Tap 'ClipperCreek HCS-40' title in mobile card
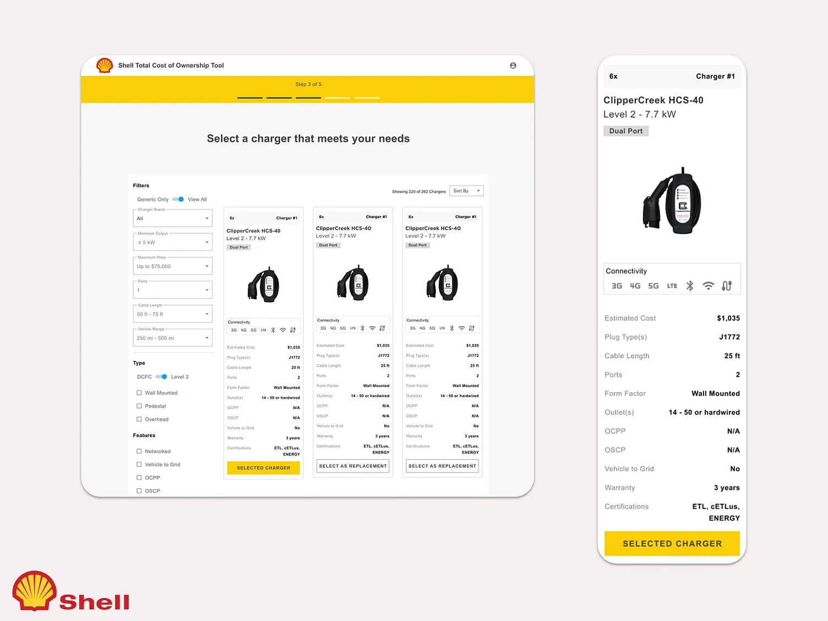This screenshot has height=621, width=828. pyautogui.click(x=653, y=100)
